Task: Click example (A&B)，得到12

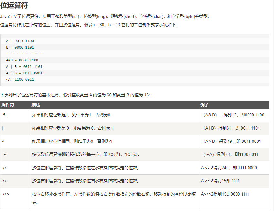Action: click(234, 115)
